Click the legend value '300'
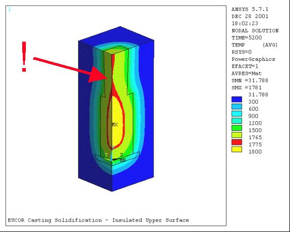Image resolution: width=290 pixels, height=232 pixels. [x=253, y=102]
